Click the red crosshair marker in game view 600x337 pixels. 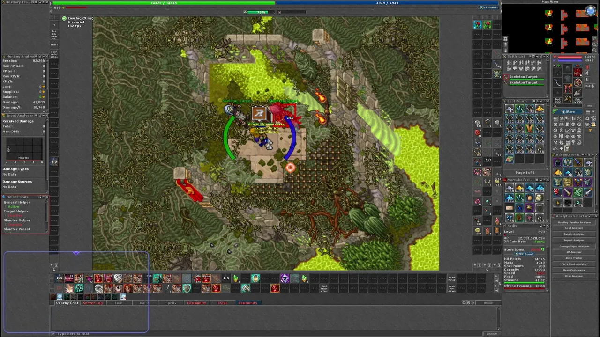pos(290,168)
